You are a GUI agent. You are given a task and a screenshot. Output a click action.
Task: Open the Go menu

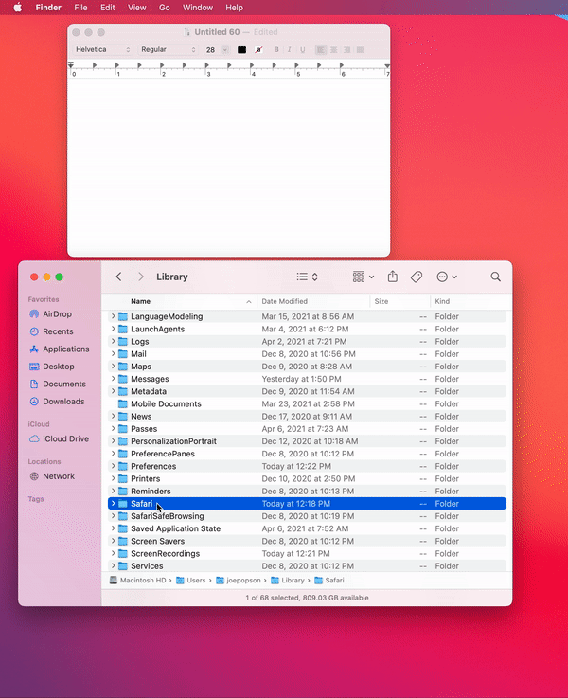[164, 8]
